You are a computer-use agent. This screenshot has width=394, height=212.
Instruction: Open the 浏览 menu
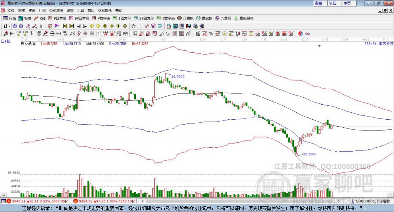(22, 10)
